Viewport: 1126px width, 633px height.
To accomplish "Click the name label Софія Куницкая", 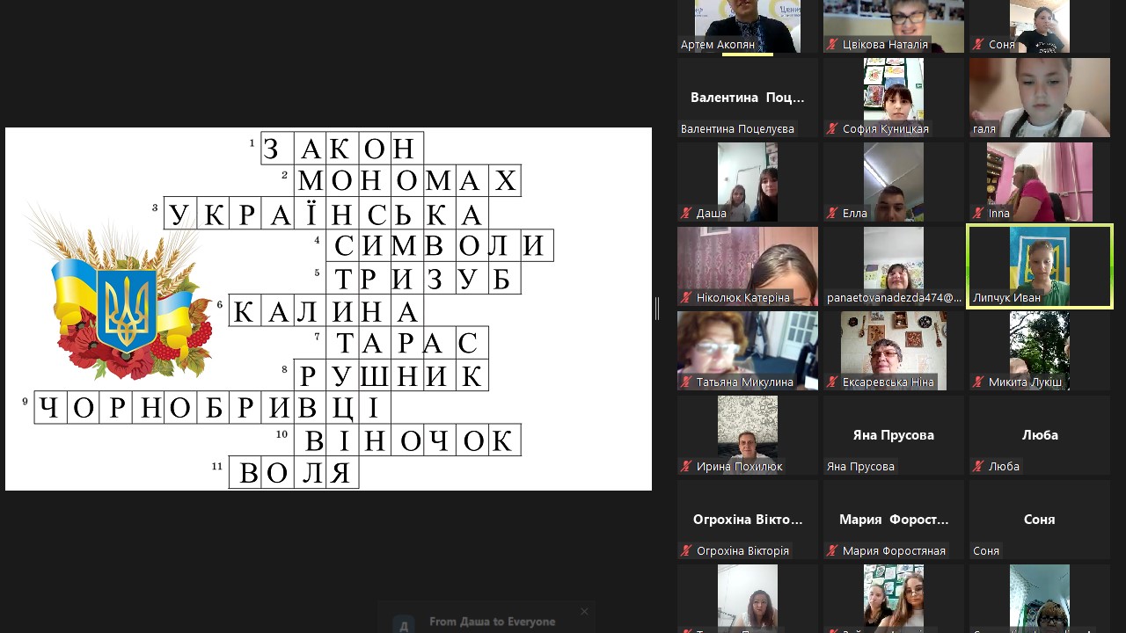I will click(886, 128).
